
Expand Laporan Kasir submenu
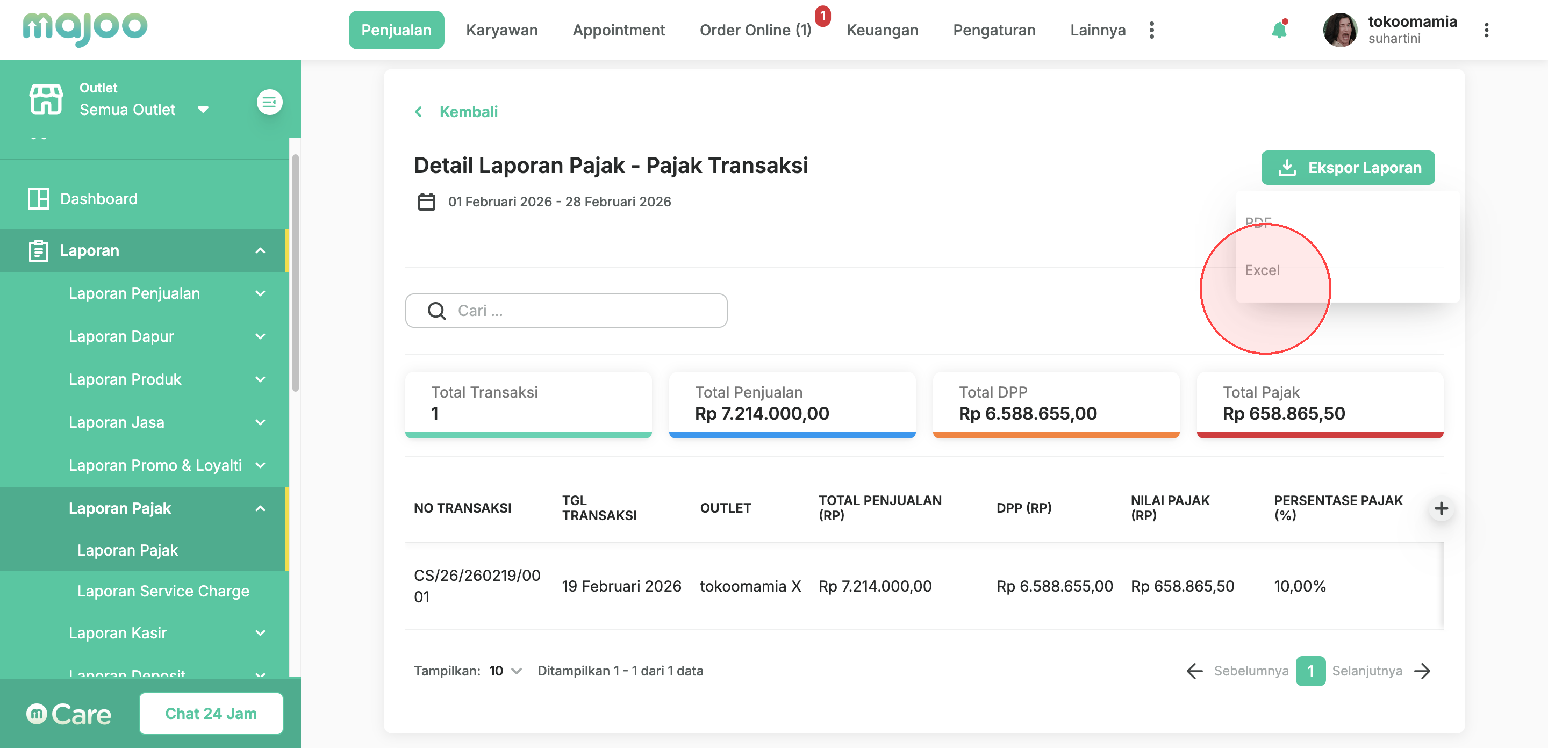click(x=260, y=633)
